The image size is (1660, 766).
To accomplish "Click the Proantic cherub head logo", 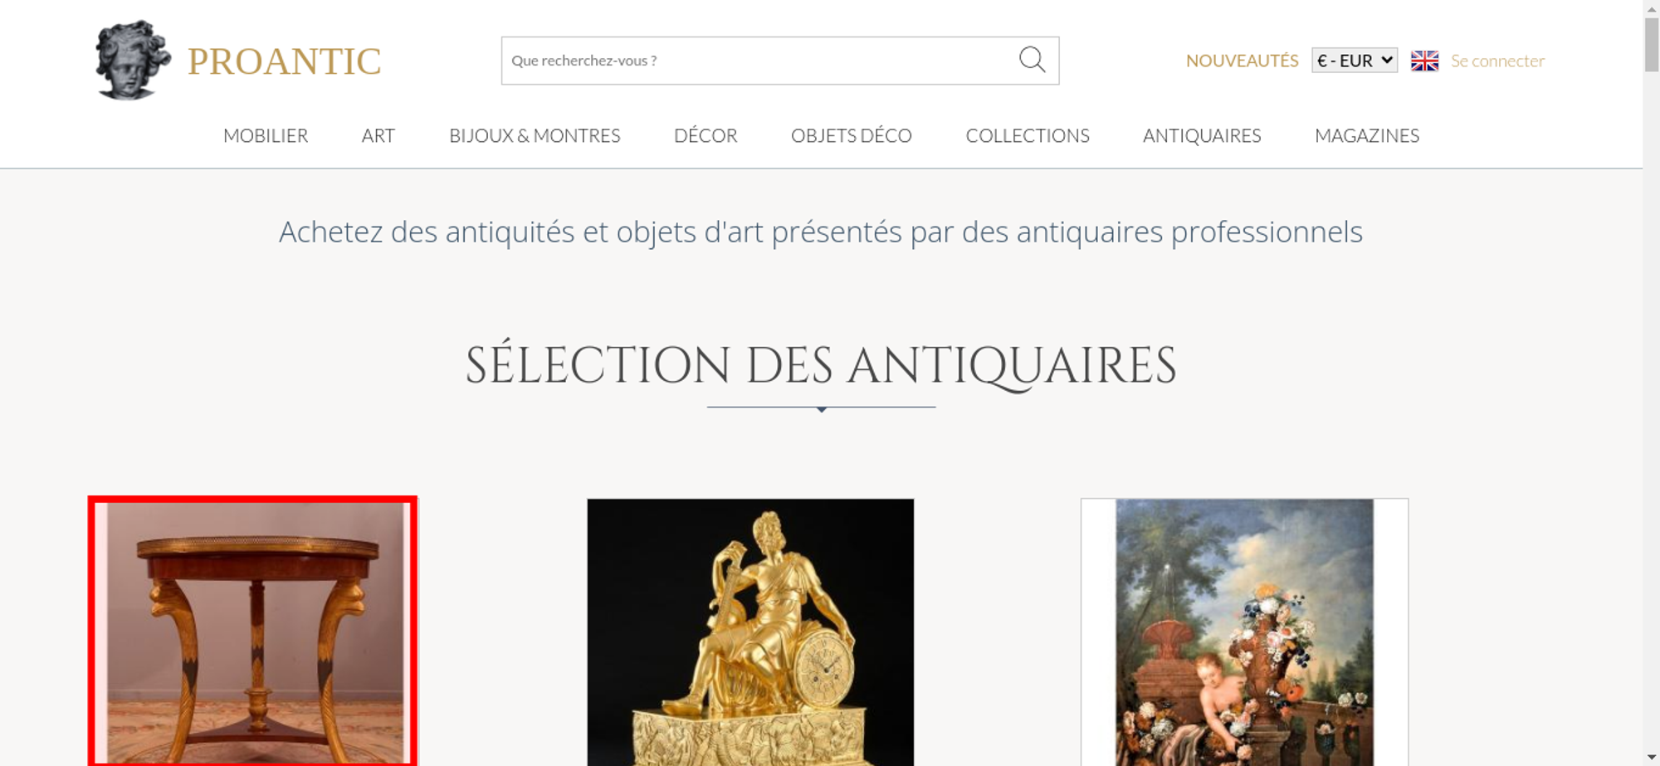I will (133, 60).
